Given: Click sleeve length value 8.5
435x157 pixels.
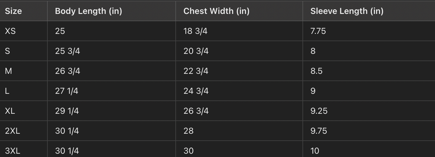Looking at the screenshot, I should tap(316, 71).
